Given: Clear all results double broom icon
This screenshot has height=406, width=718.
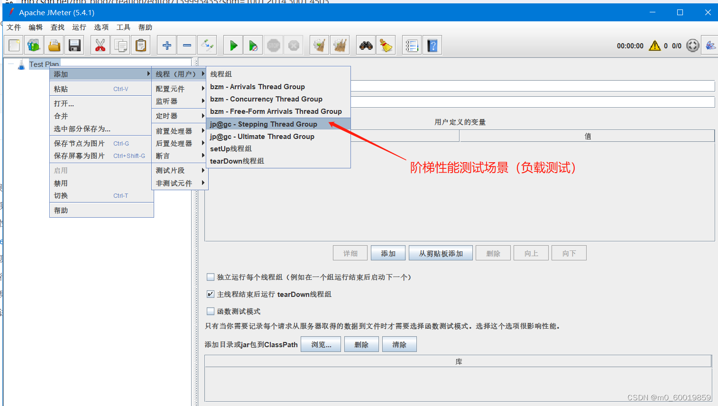Looking at the screenshot, I should [x=340, y=46].
